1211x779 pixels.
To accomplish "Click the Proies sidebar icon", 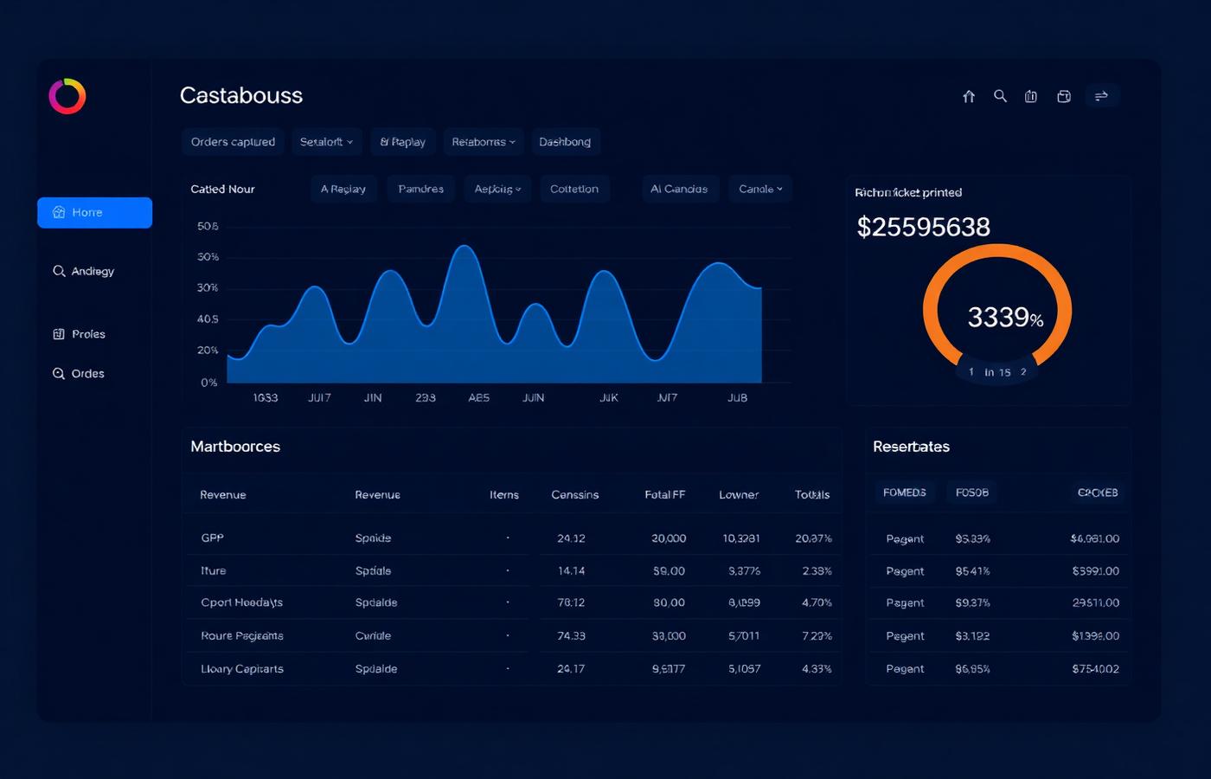I will [x=59, y=334].
